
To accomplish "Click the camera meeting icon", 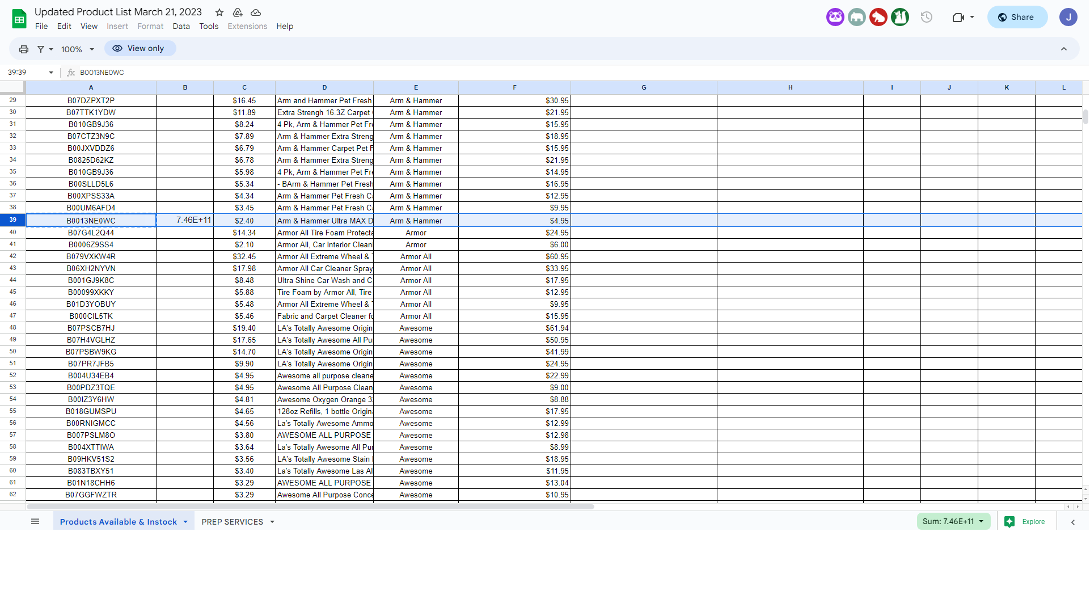I will tap(958, 17).
